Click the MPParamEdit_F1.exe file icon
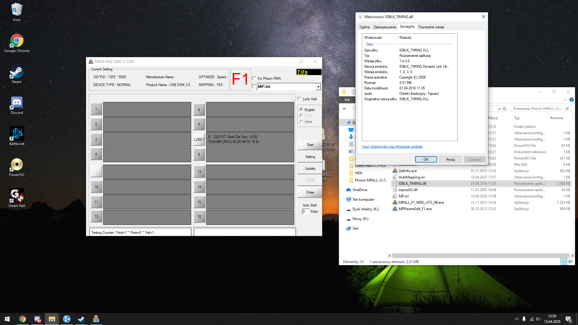The height and width of the screenshot is (325, 578). point(395,209)
